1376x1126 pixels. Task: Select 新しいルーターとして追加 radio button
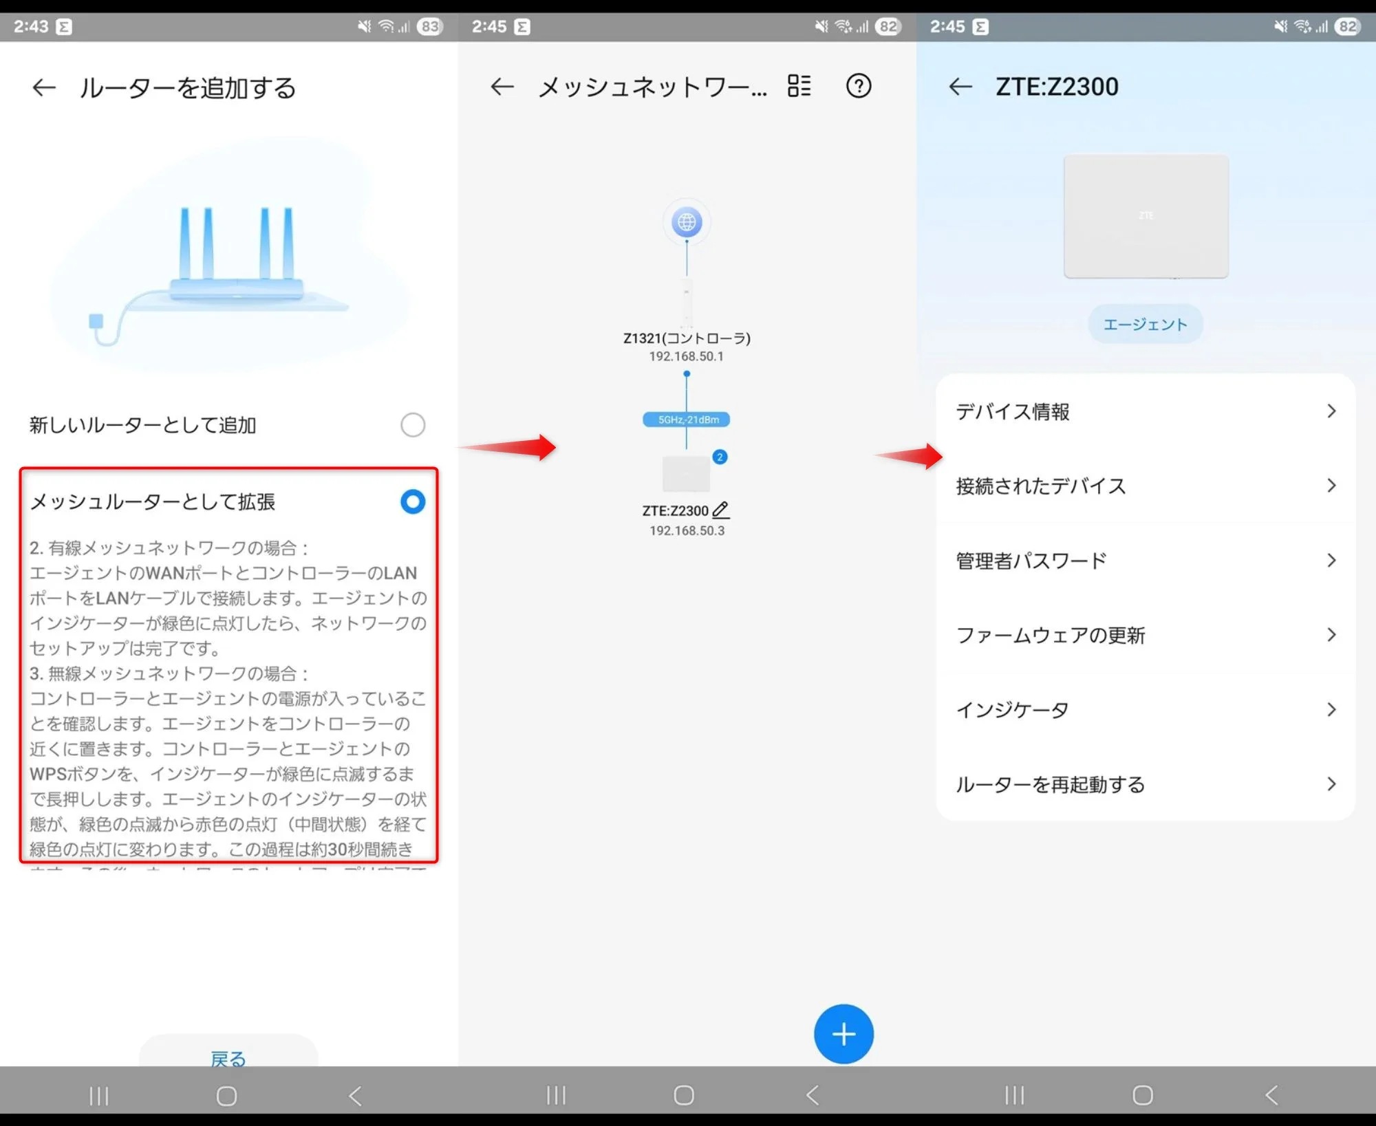[x=412, y=425]
